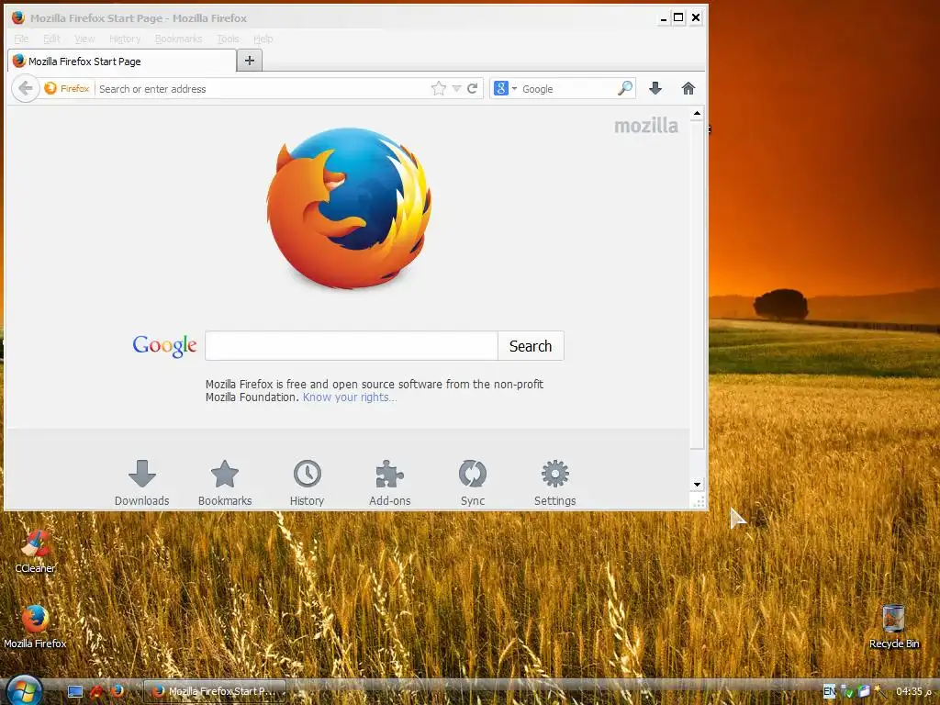940x705 pixels.
Task: Open Downloads from start page launcher
Action: click(x=142, y=483)
